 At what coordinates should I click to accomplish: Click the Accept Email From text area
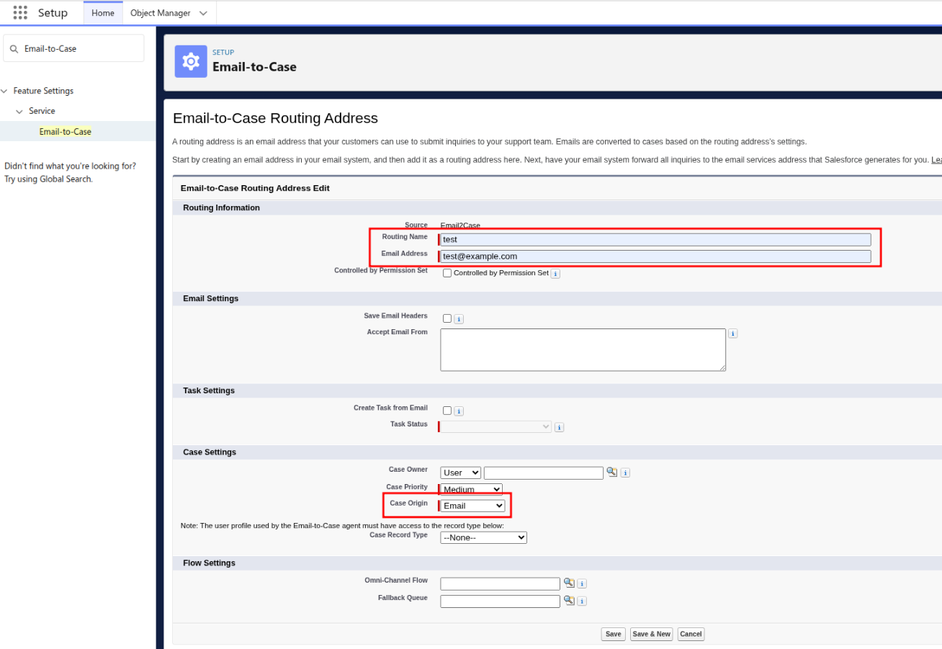[x=583, y=350]
